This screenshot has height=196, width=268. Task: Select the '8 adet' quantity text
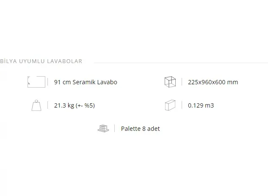(151, 129)
